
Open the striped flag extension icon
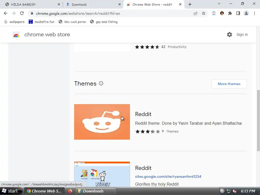coord(214,13)
